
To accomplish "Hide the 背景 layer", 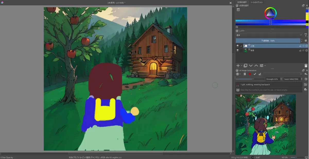I will click(238, 51).
